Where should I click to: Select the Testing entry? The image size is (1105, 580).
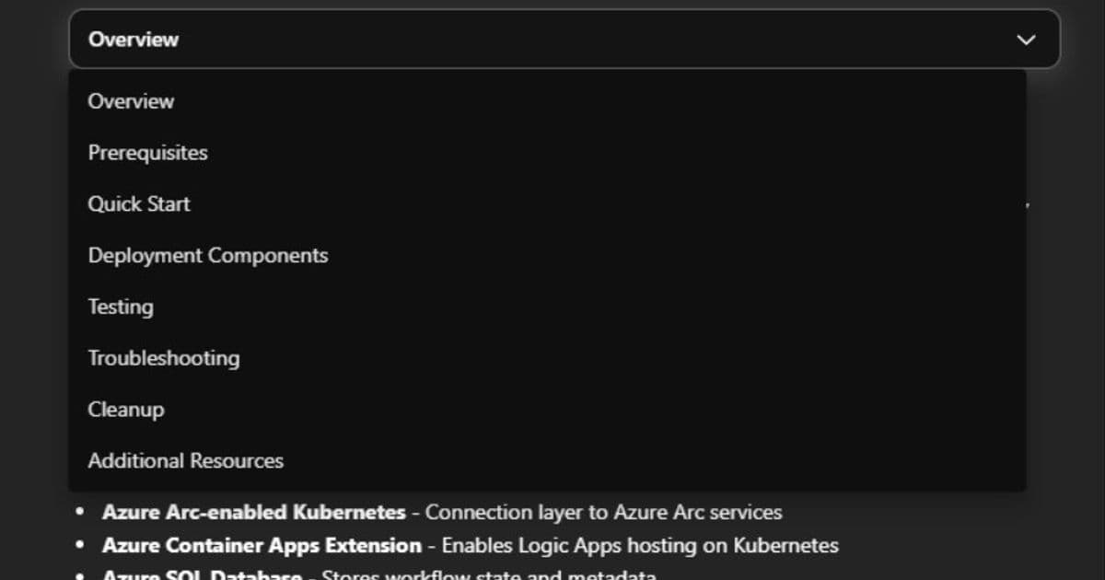(120, 307)
